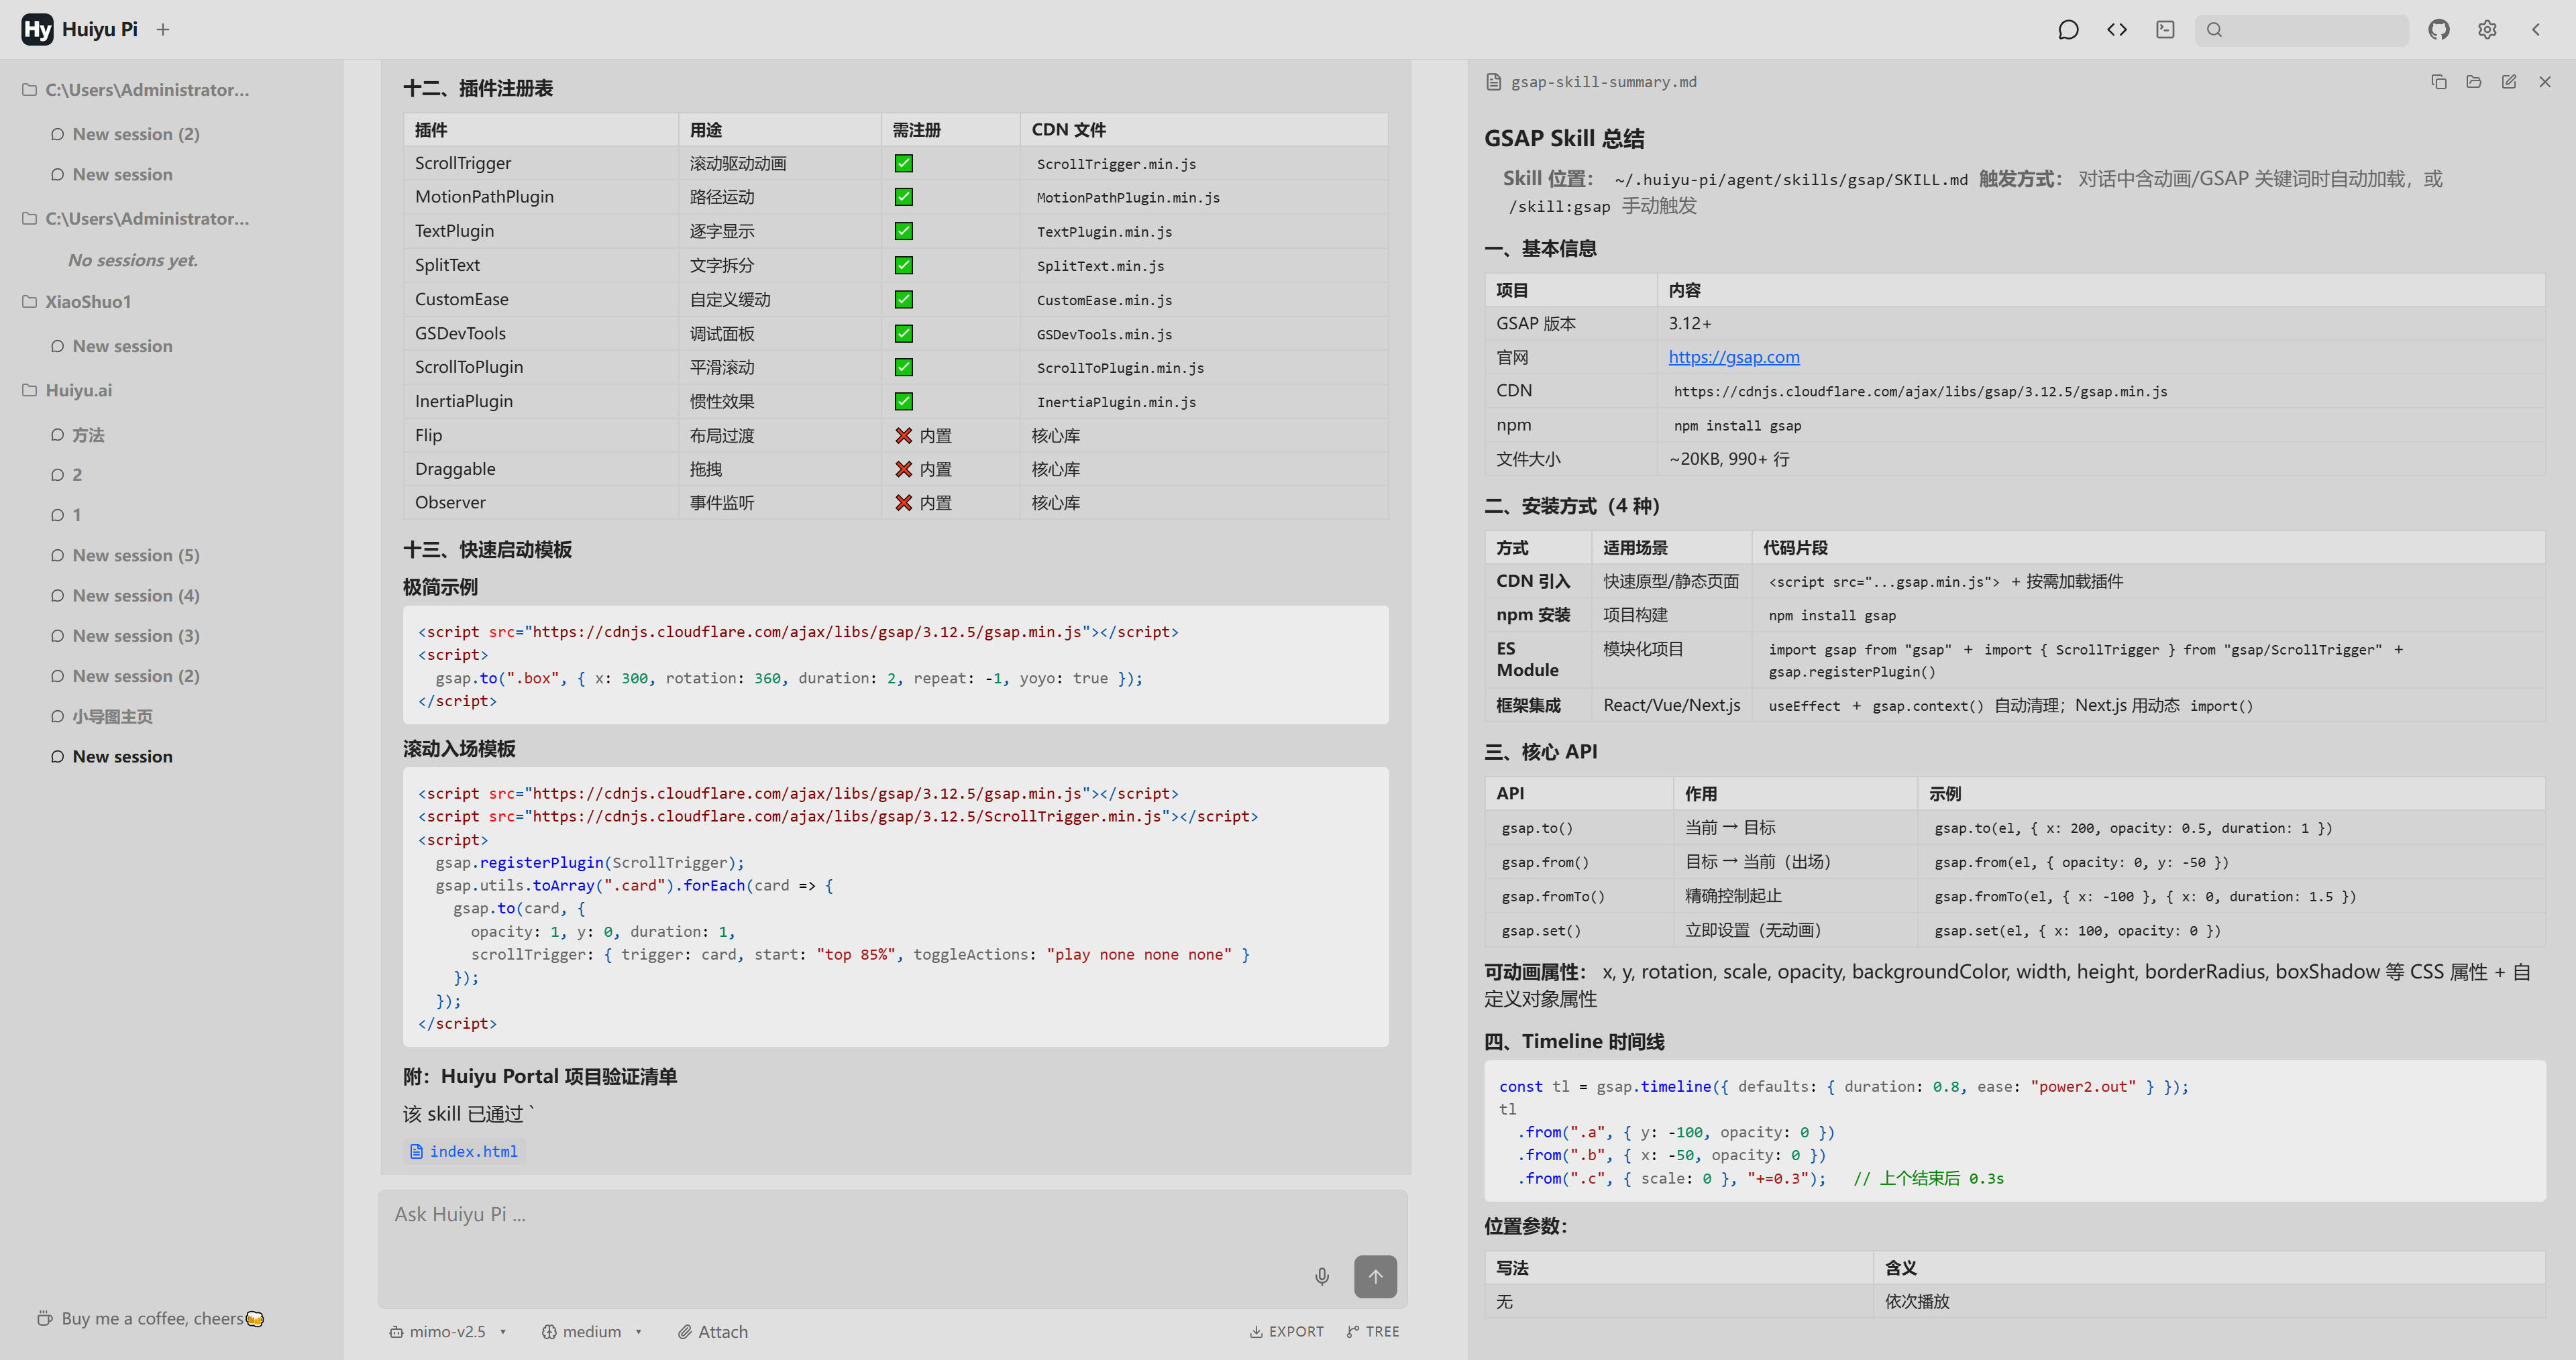The height and width of the screenshot is (1360, 2576).
Task: Open file folder icon in preview header
Action: tap(2474, 82)
